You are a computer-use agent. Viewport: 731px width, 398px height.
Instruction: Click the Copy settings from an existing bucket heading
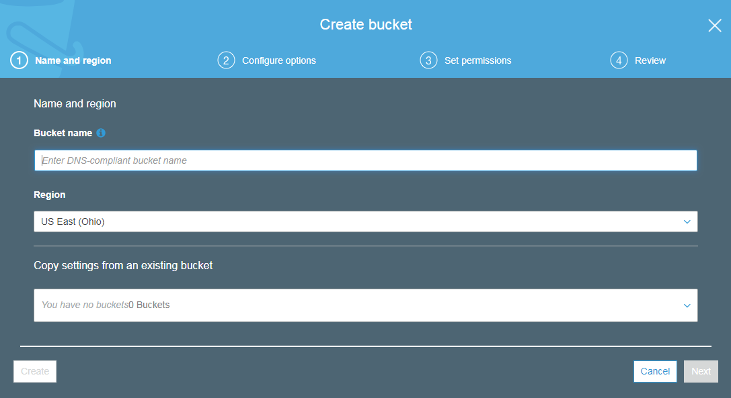click(x=123, y=265)
